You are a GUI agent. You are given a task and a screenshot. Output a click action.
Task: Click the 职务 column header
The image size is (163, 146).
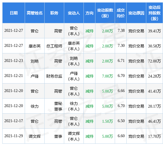(54, 13)
